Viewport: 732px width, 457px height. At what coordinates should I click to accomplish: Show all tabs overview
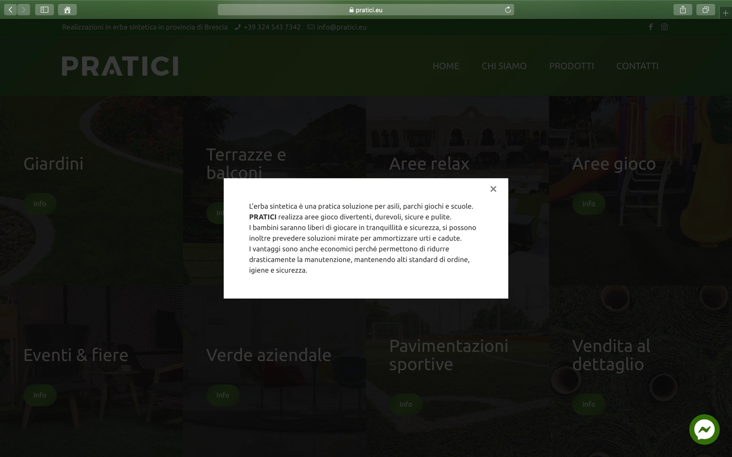coord(706,10)
